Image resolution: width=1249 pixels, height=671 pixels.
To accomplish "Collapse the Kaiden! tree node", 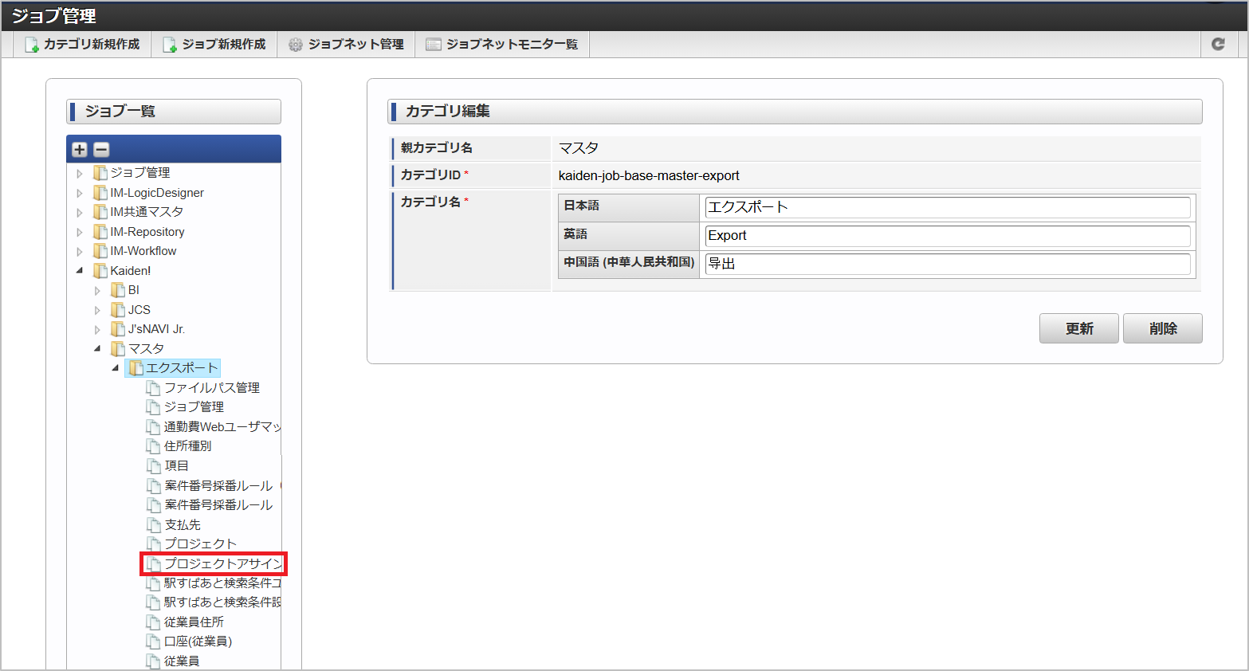I will tap(80, 271).
